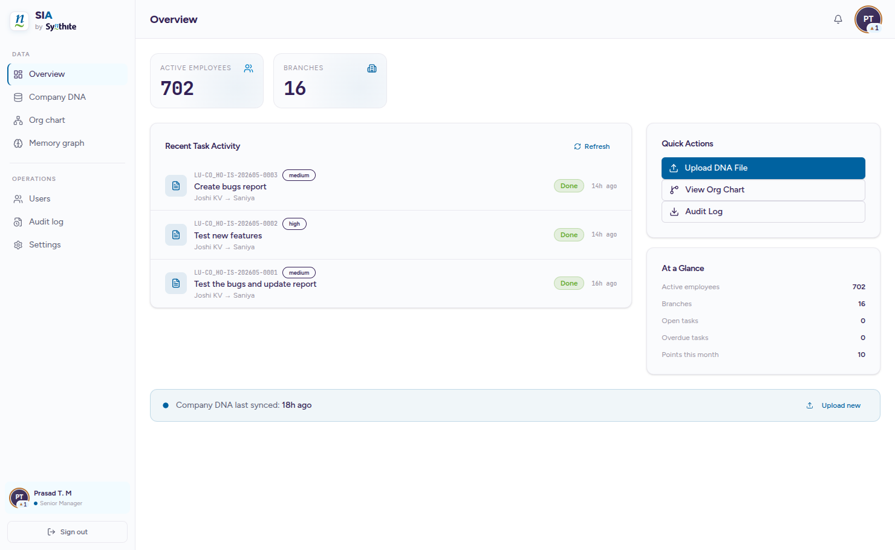Screen dimensions: 895x550
Task: Click Overdue tasks row
Action: [763, 338]
